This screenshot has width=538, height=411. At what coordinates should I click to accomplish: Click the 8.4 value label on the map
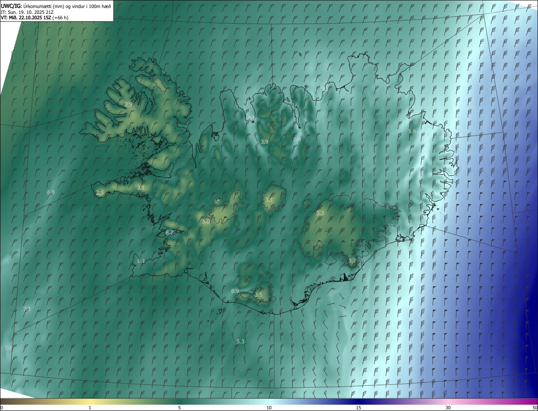coord(297,139)
